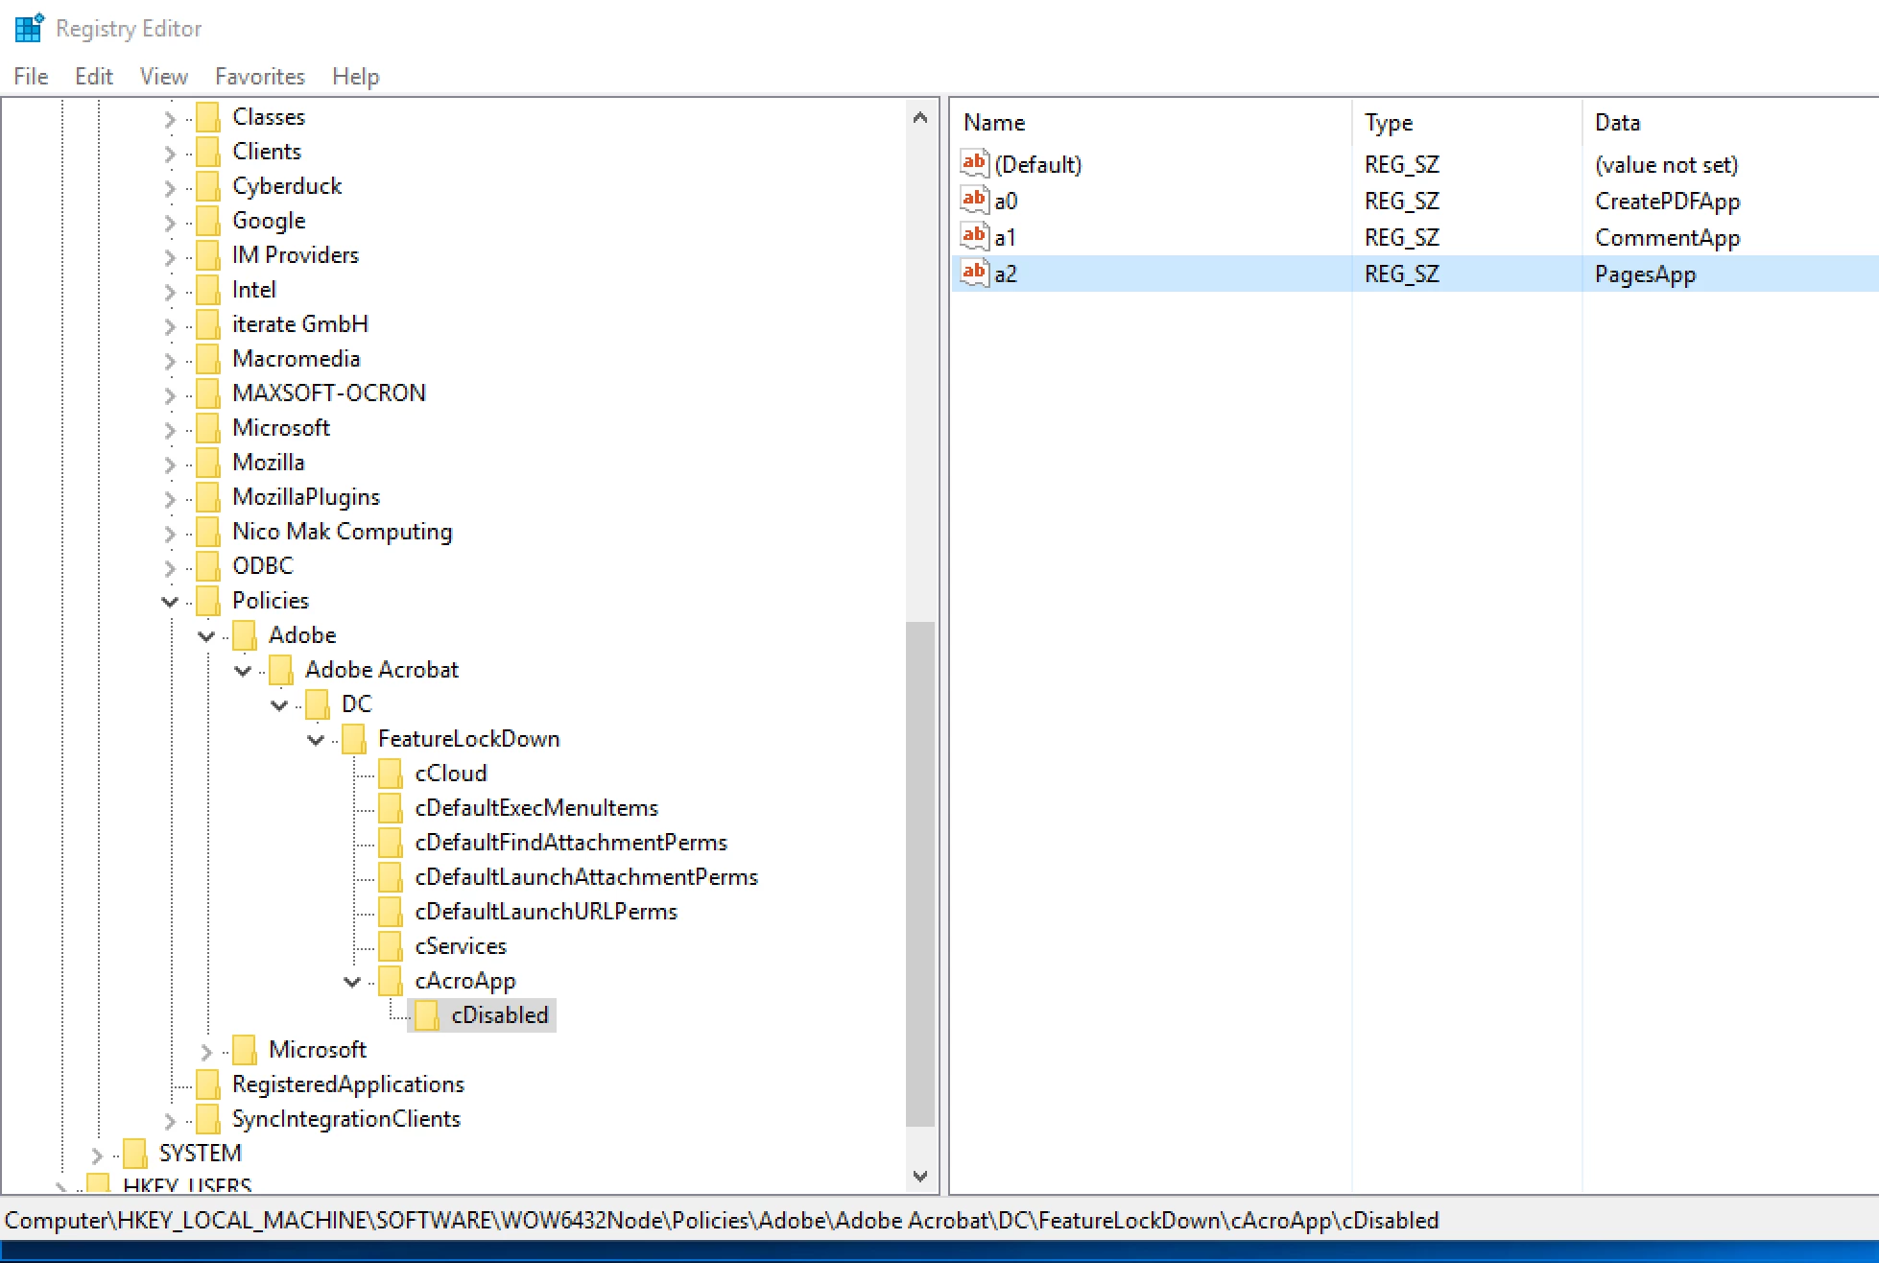Screen dimensions: 1879x1263
Task: Click the Classes folder icon
Action: point(207,117)
